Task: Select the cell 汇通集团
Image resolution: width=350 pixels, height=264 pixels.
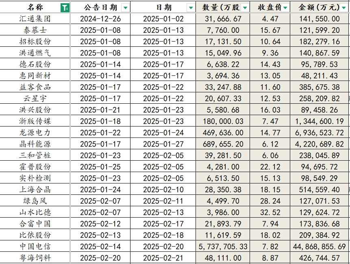Action: 35,19
